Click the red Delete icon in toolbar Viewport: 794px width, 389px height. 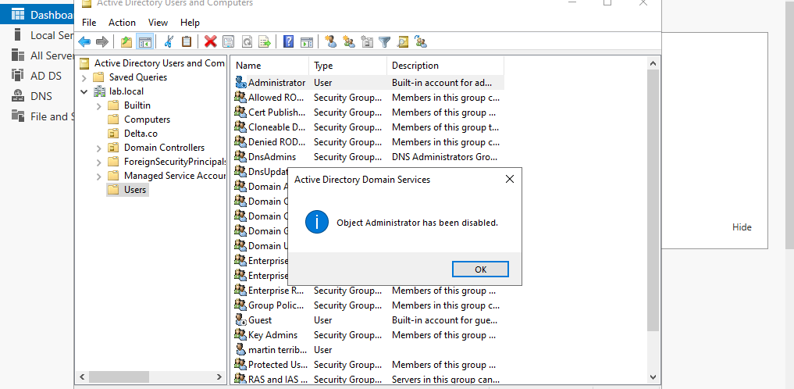tap(210, 42)
